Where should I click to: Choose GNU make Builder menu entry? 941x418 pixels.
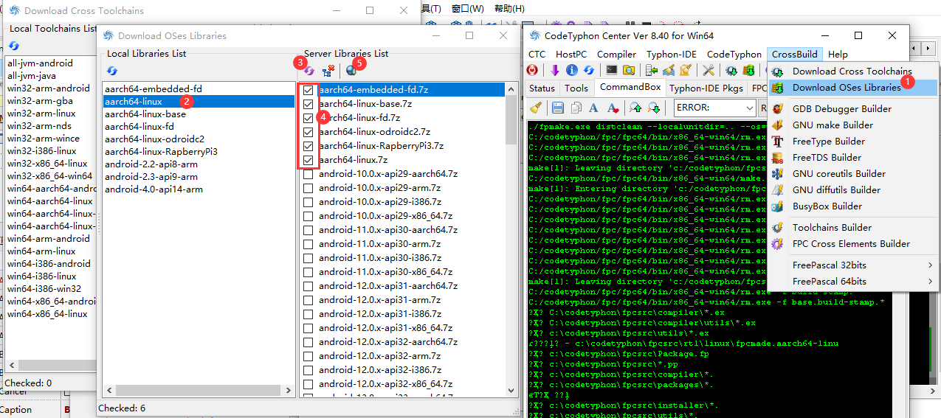pos(852,125)
